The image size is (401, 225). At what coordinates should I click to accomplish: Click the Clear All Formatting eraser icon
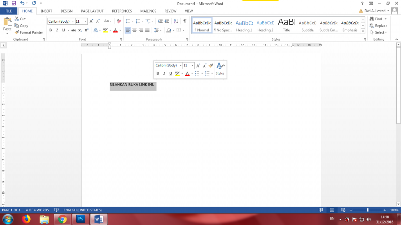[119, 21]
